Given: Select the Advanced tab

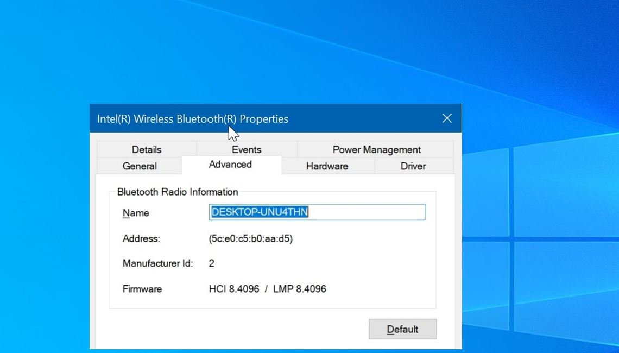Looking at the screenshot, I should click(x=231, y=165).
